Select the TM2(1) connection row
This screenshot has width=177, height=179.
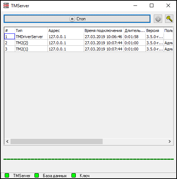coord(88,49)
